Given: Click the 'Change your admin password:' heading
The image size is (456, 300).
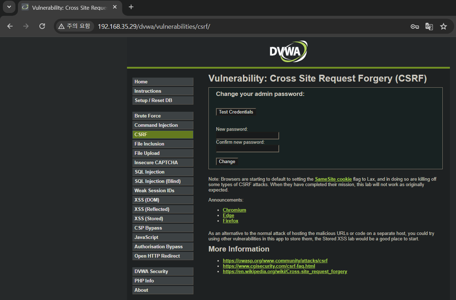Looking at the screenshot, I should (260, 94).
